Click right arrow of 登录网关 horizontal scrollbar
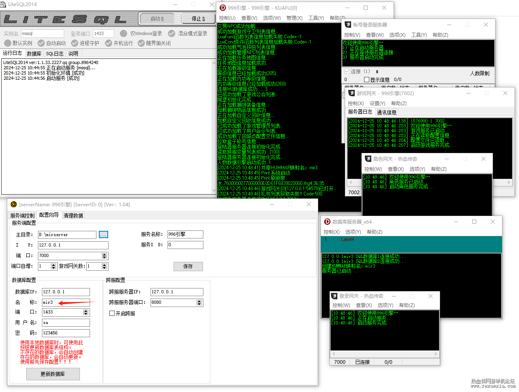This screenshot has height=392, width=519. coord(436,354)
